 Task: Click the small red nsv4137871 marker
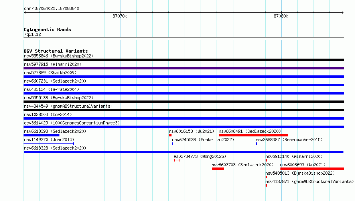pos(266,185)
